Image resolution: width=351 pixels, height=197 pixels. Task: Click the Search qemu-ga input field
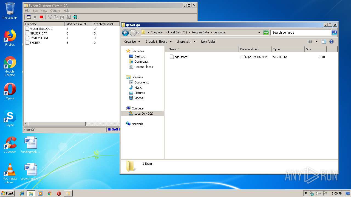tap(301, 33)
